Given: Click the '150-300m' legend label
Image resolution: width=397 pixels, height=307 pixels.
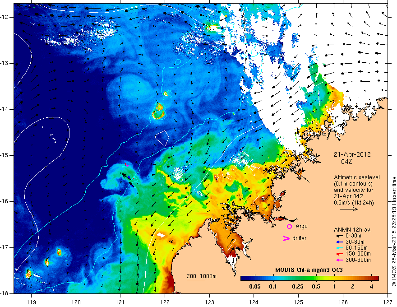Looking at the screenshot, I should point(358,254).
